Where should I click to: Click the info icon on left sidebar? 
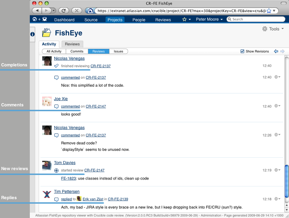[32, 34]
